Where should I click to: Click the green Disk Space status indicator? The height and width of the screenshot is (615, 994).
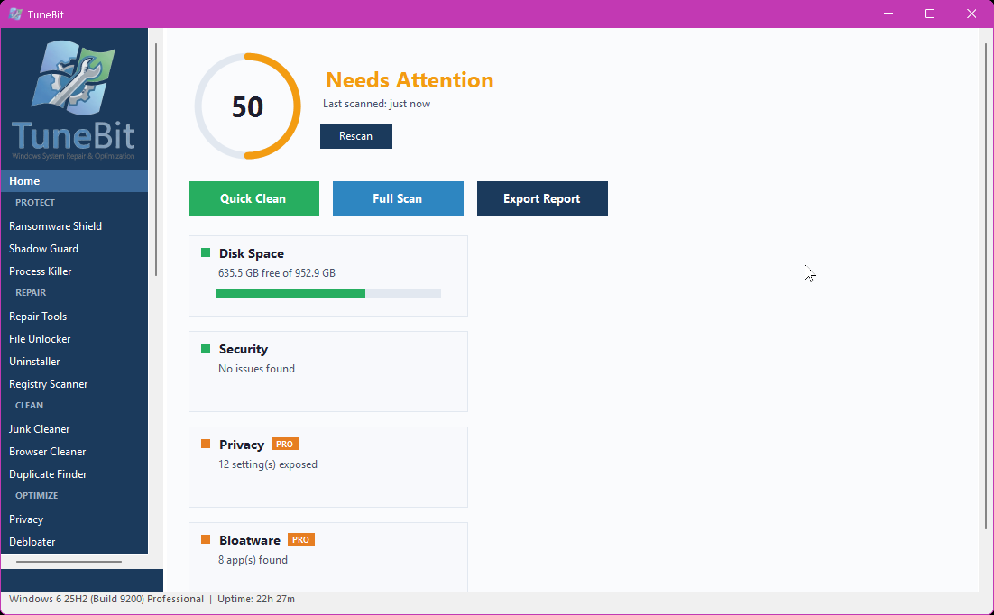pos(206,252)
